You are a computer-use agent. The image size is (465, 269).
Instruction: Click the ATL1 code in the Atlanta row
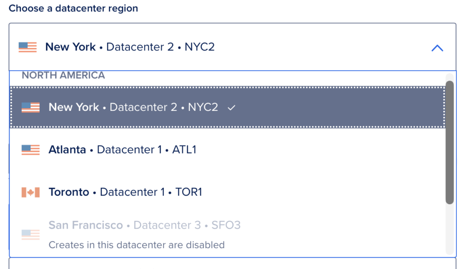pos(184,150)
